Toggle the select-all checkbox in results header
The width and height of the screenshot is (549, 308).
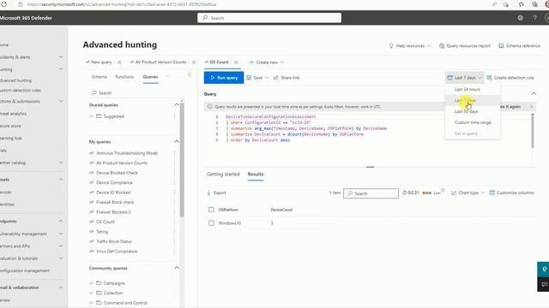[211, 210]
